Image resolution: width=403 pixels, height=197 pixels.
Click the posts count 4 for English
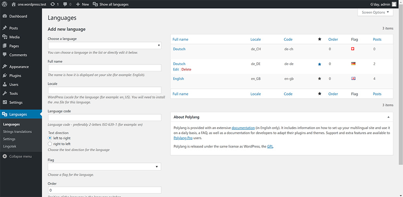374,79
